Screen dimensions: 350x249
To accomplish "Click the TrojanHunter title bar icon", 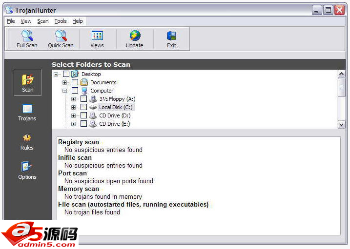I will (x=9, y=10).
